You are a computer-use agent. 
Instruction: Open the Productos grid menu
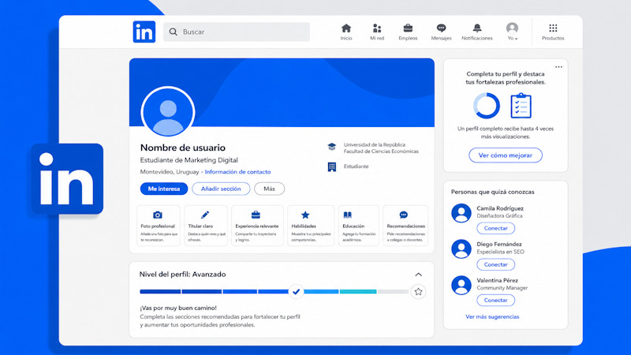click(553, 32)
